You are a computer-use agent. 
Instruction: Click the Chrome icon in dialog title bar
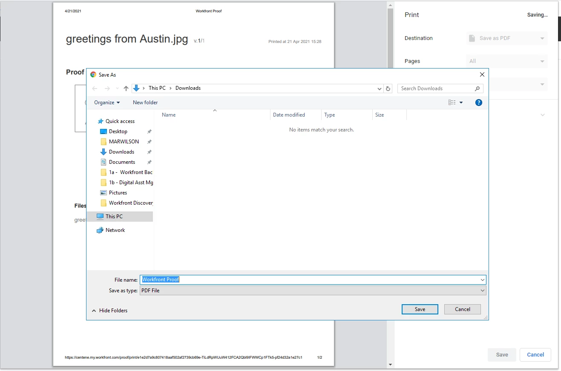(x=93, y=74)
